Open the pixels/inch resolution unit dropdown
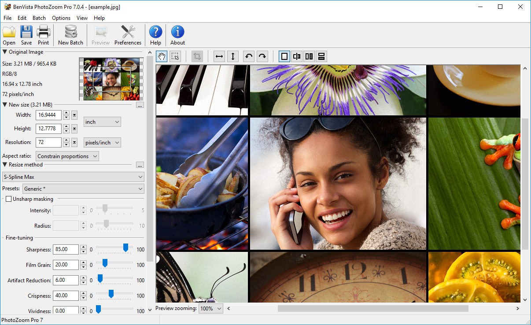531x325 pixels. click(102, 142)
